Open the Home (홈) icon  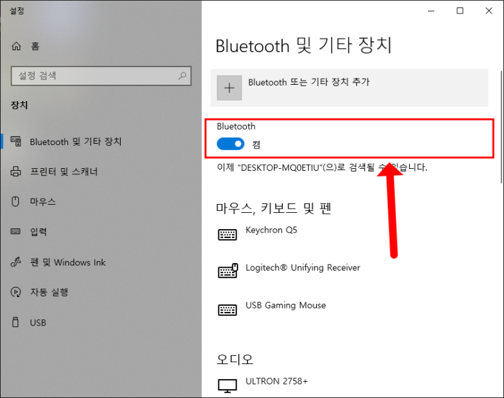click(x=16, y=46)
